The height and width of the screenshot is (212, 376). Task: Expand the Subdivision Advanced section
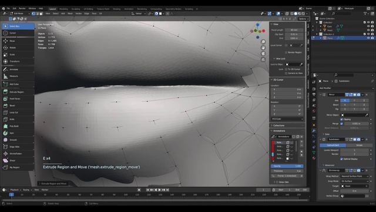(330, 165)
